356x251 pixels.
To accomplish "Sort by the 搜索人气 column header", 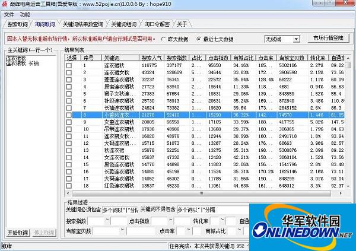I will 152,58.
